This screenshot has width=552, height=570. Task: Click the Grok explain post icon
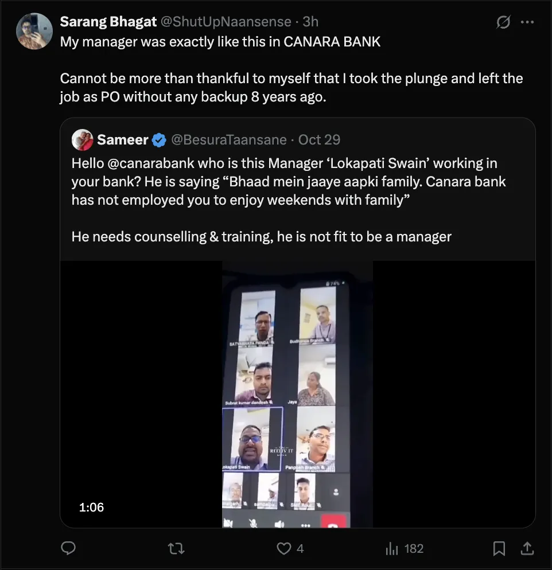point(503,22)
